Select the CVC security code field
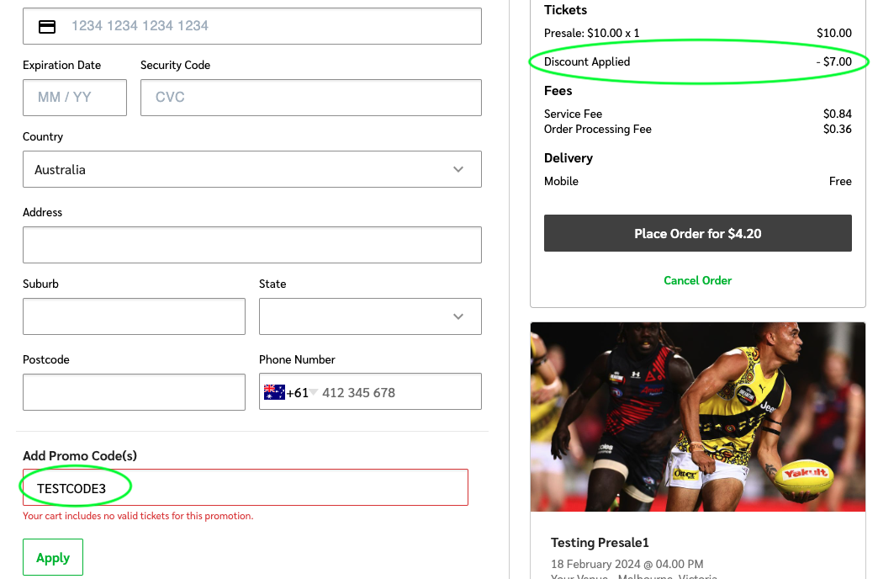This screenshot has height=579, width=878. 310,98
